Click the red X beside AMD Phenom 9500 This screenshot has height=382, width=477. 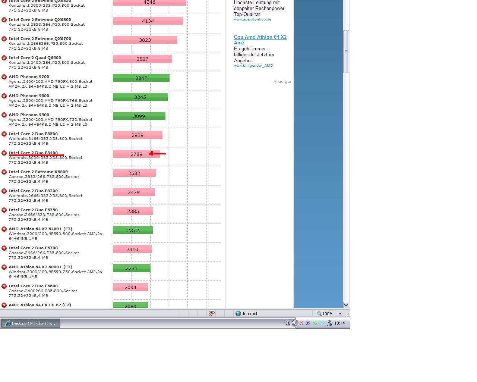tap(4, 115)
